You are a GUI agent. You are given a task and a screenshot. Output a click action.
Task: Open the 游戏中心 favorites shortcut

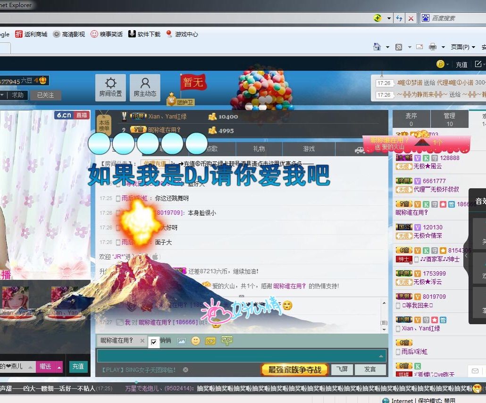point(182,34)
